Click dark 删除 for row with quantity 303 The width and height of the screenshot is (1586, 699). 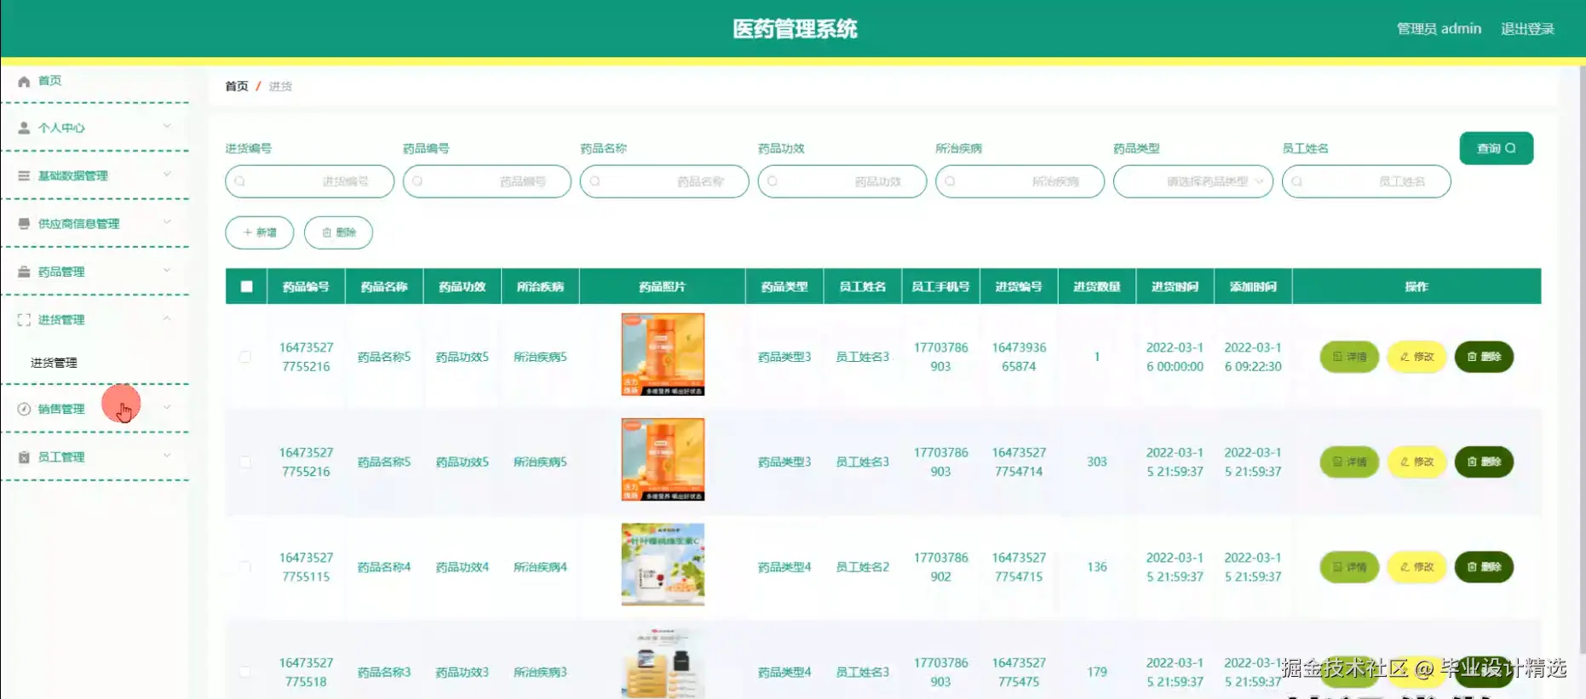coord(1484,461)
